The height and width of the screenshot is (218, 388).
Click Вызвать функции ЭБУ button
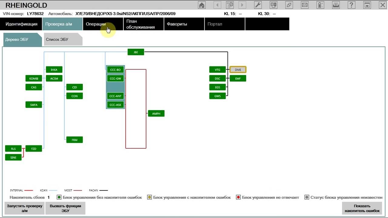tap(65, 208)
